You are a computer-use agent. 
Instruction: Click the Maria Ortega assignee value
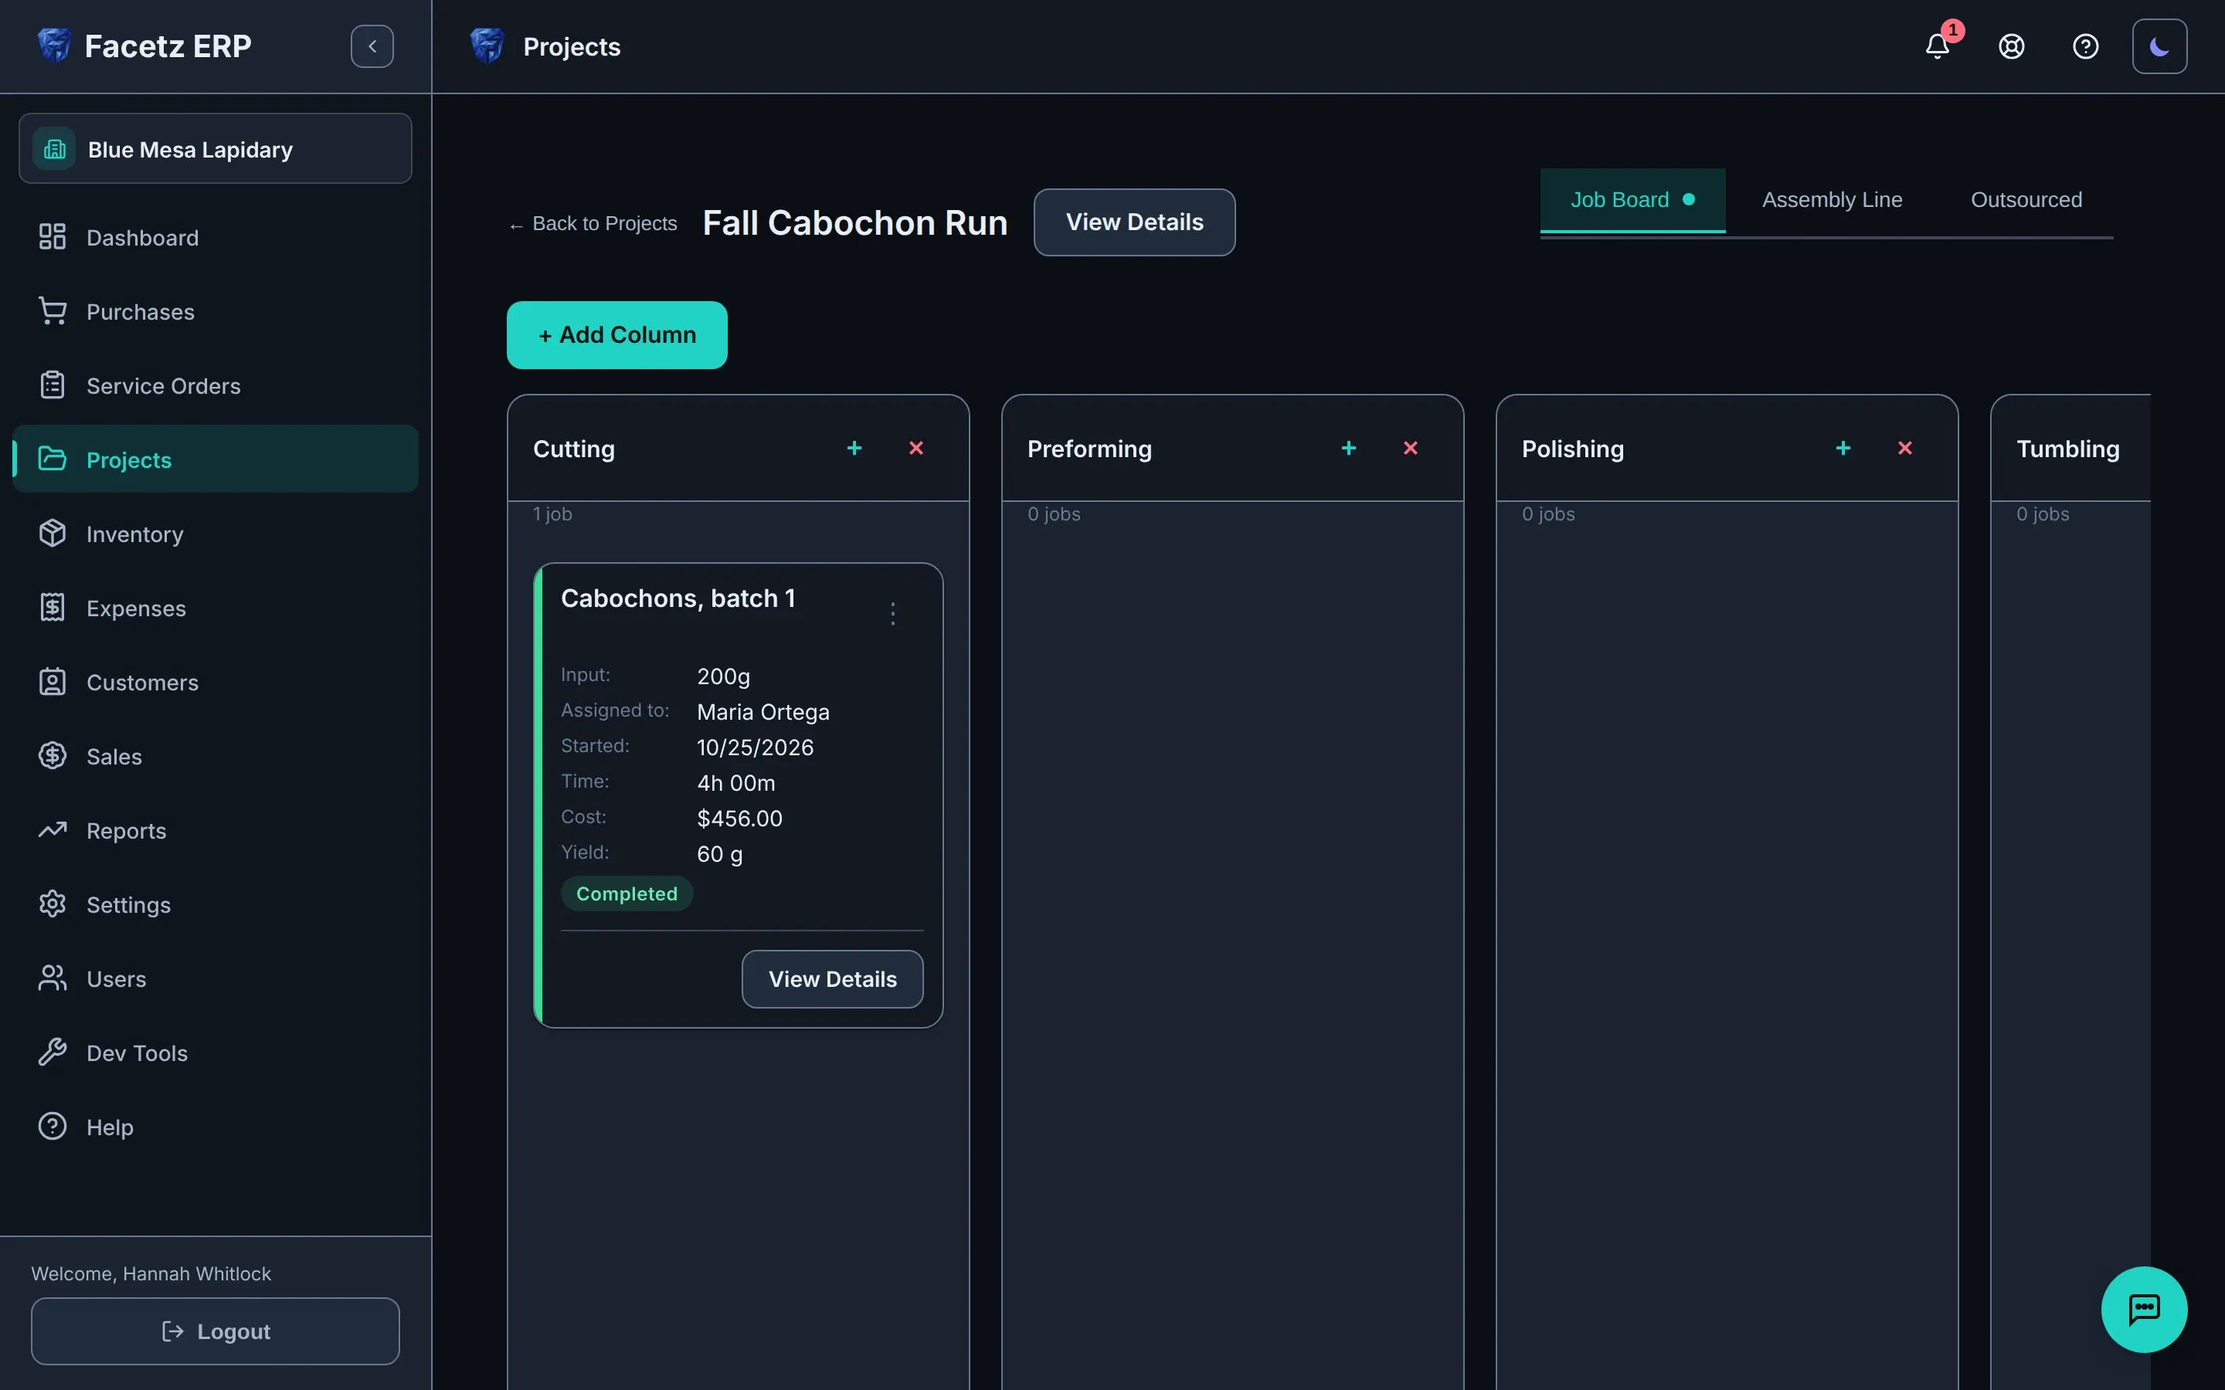(x=763, y=711)
